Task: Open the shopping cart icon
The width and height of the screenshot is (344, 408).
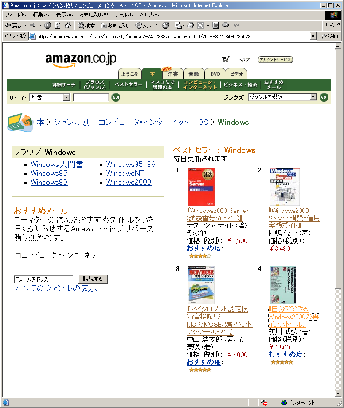Action: tap(226, 59)
